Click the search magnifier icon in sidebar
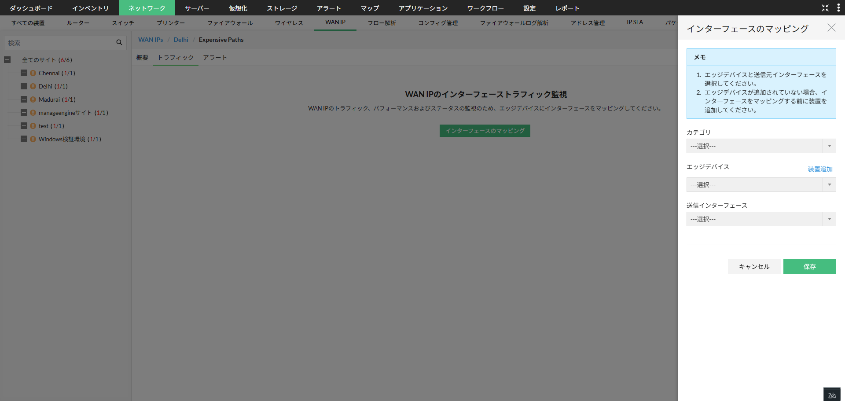845x401 pixels. (119, 43)
